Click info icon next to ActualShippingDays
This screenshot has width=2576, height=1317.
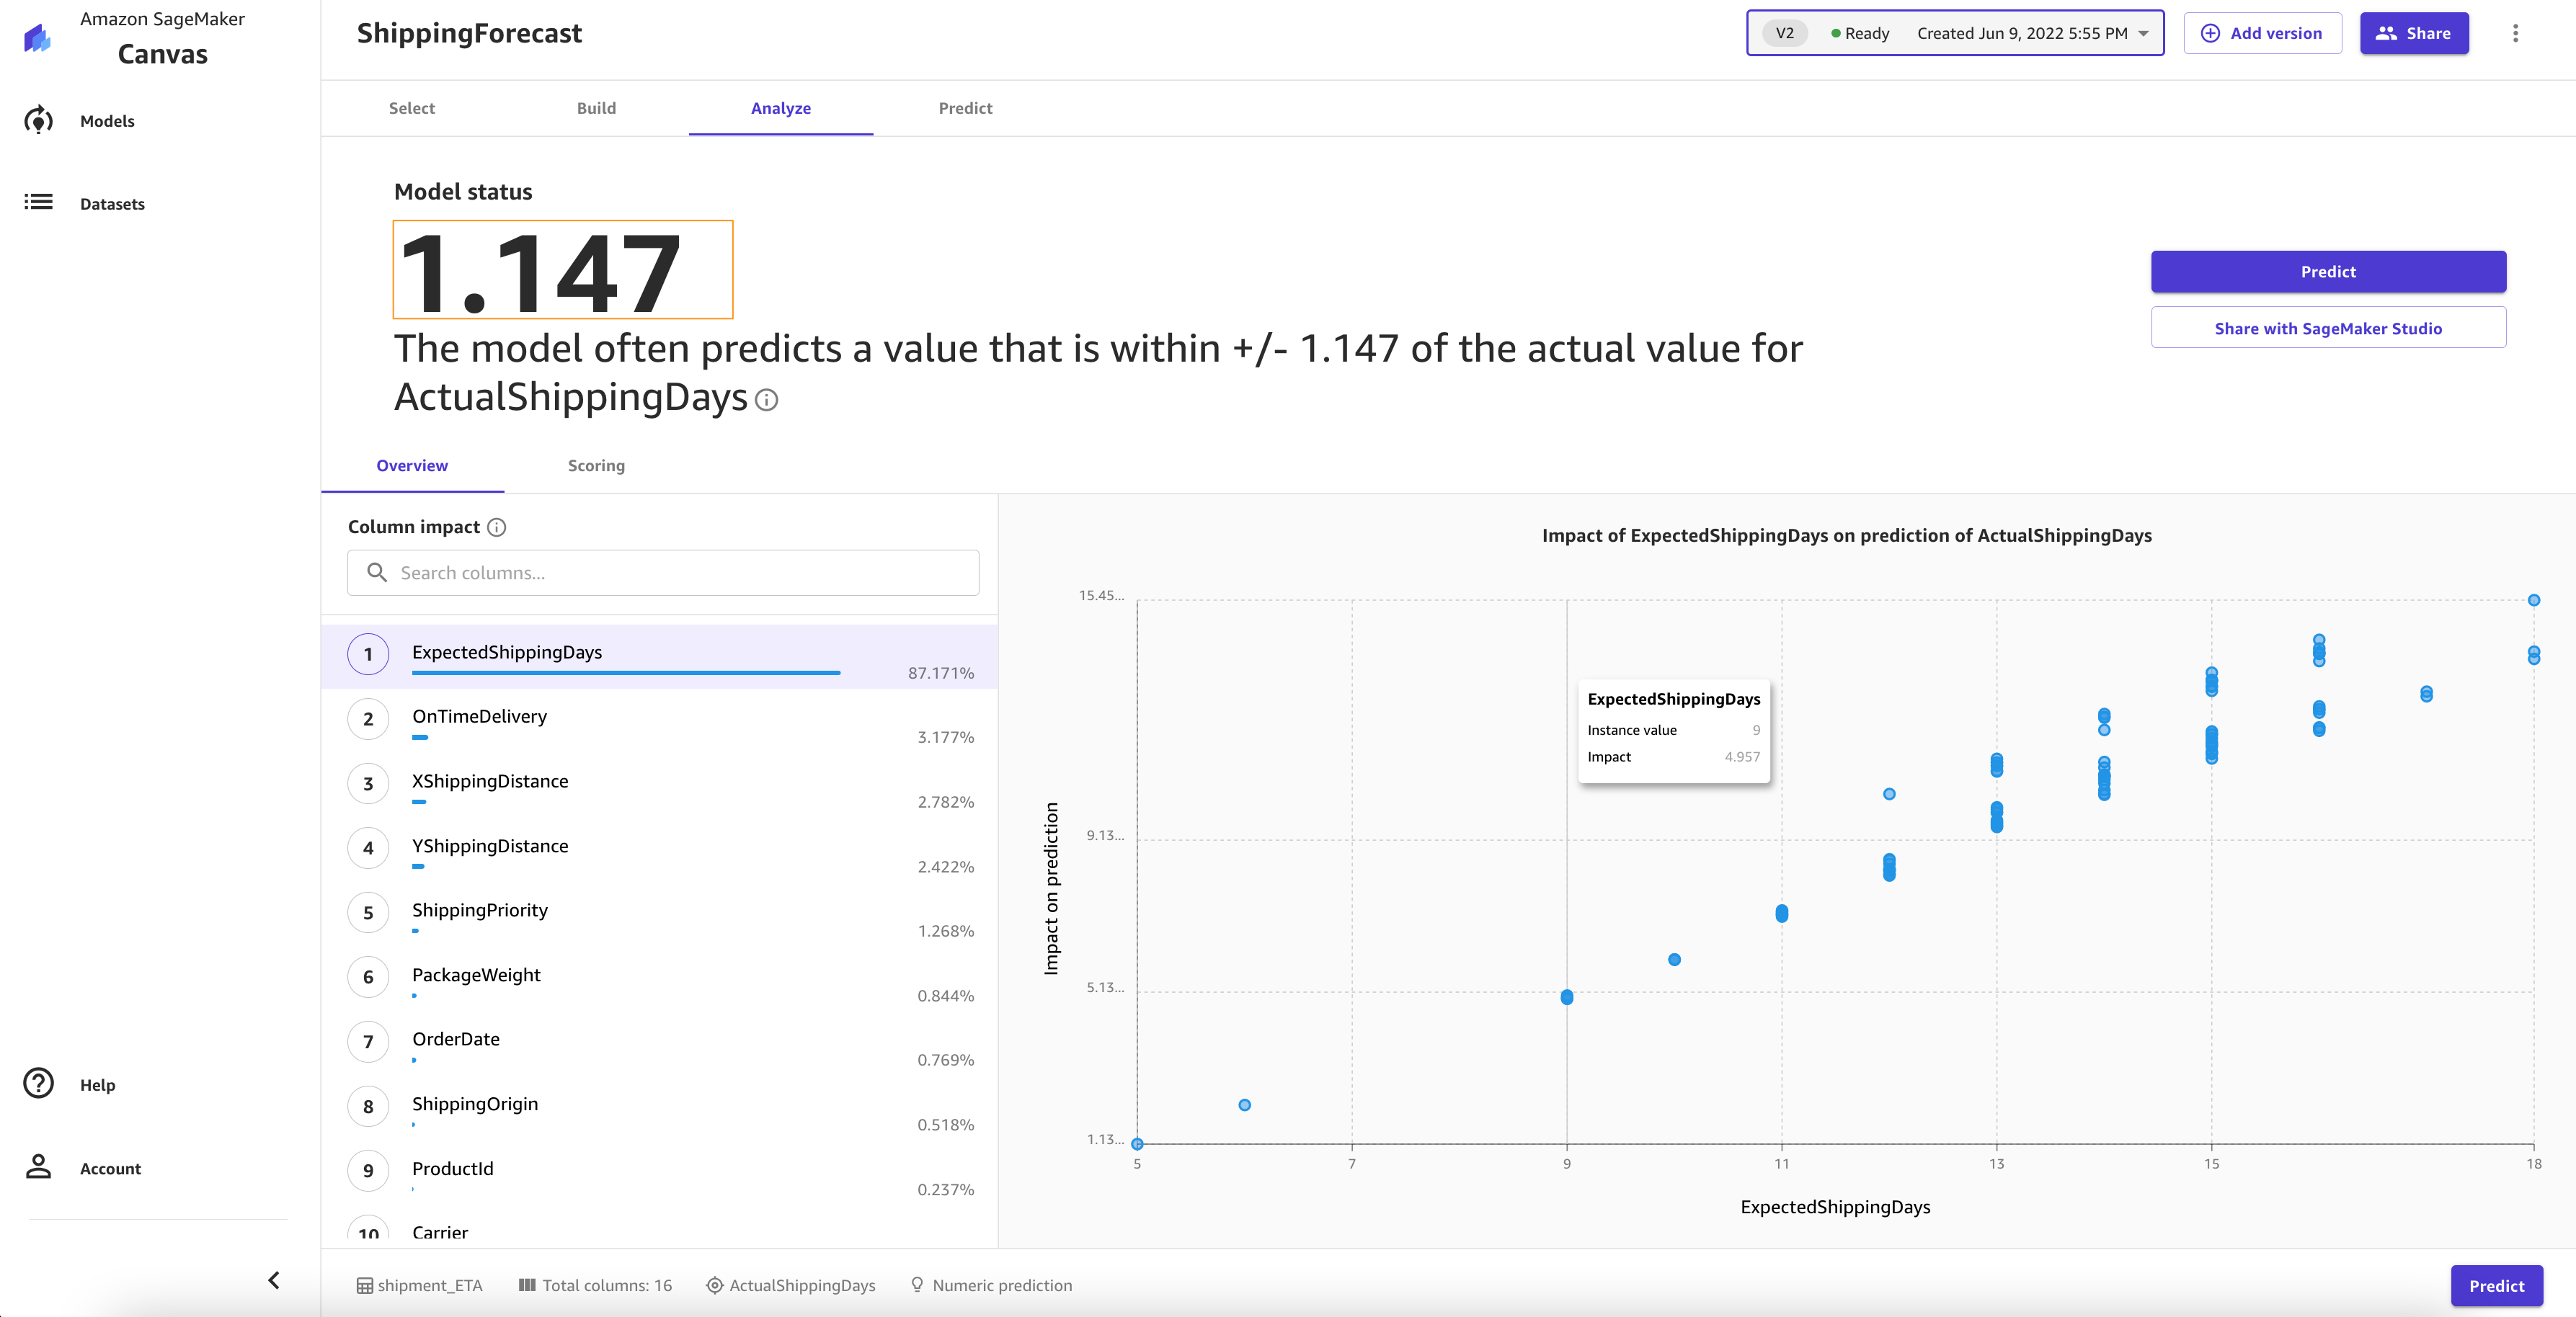tap(767, 401)
